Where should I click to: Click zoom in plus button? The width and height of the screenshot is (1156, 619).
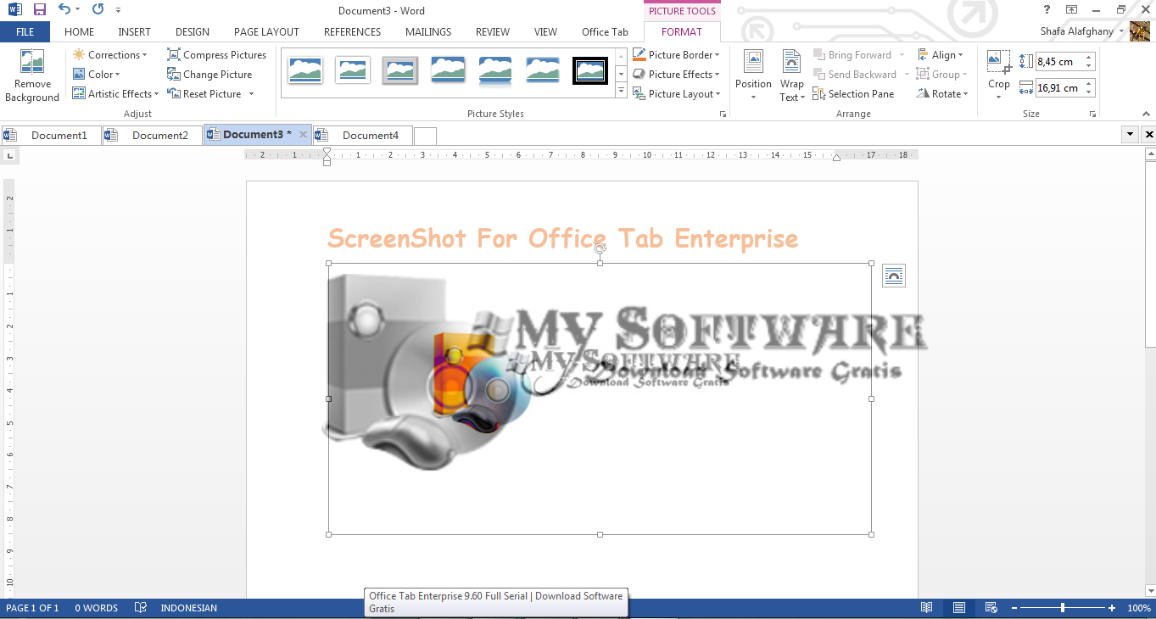point(1112,608)
